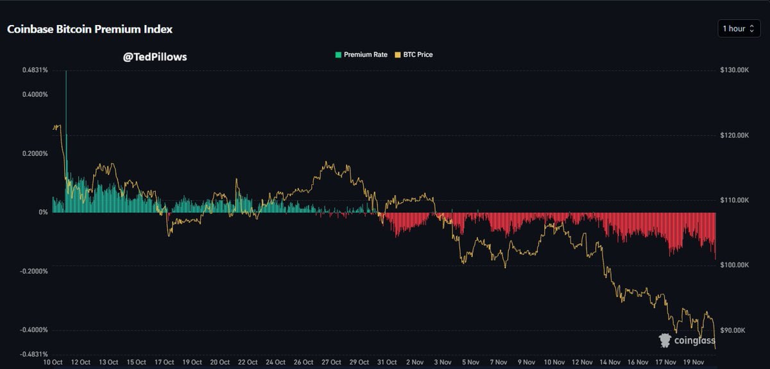Click the Coinbase Bitcoin Premium Index title
Screen dimensions: 770x369
(90, 30)
